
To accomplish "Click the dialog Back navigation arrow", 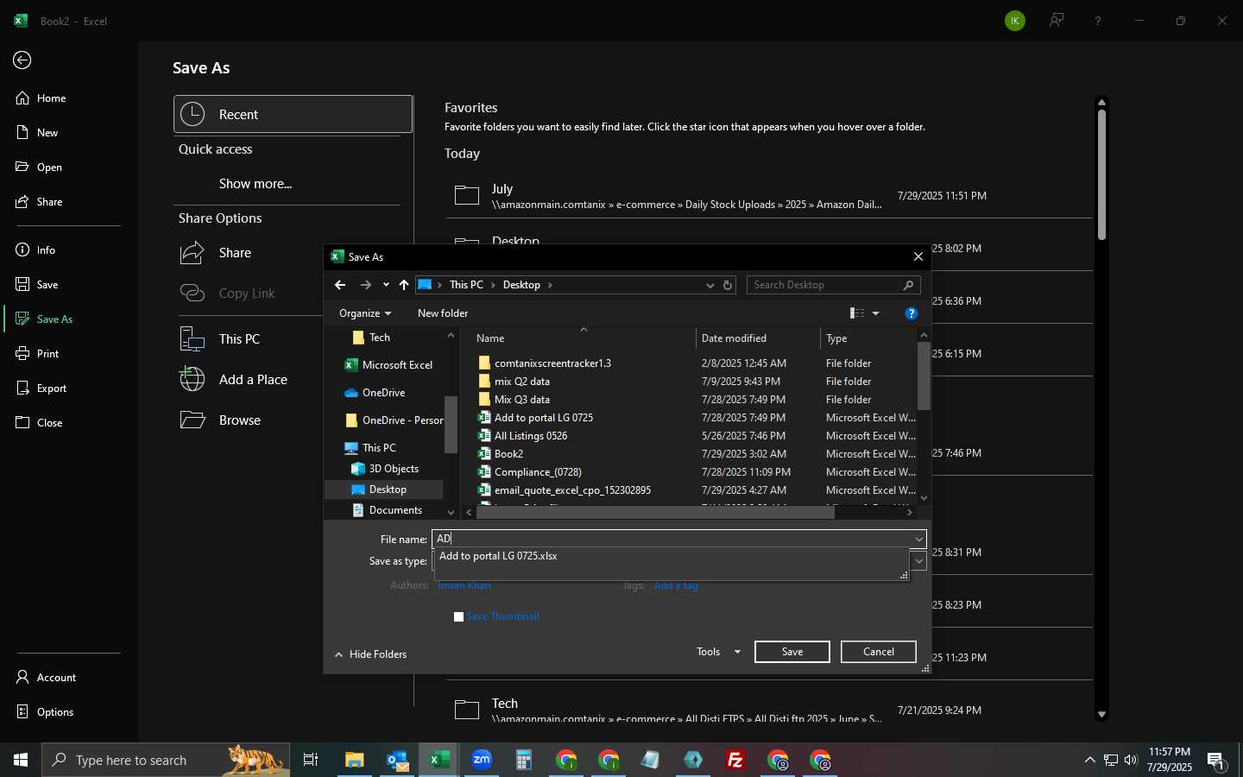I will click(340, 285).
